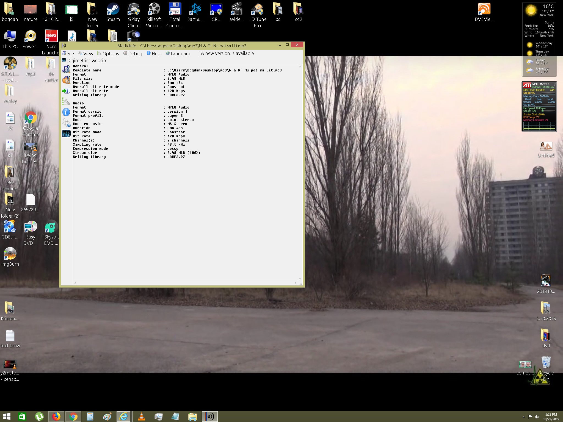563x422 pixels.
Task: Click the Open Folder sidebar icon
Action: pos(66,80)
